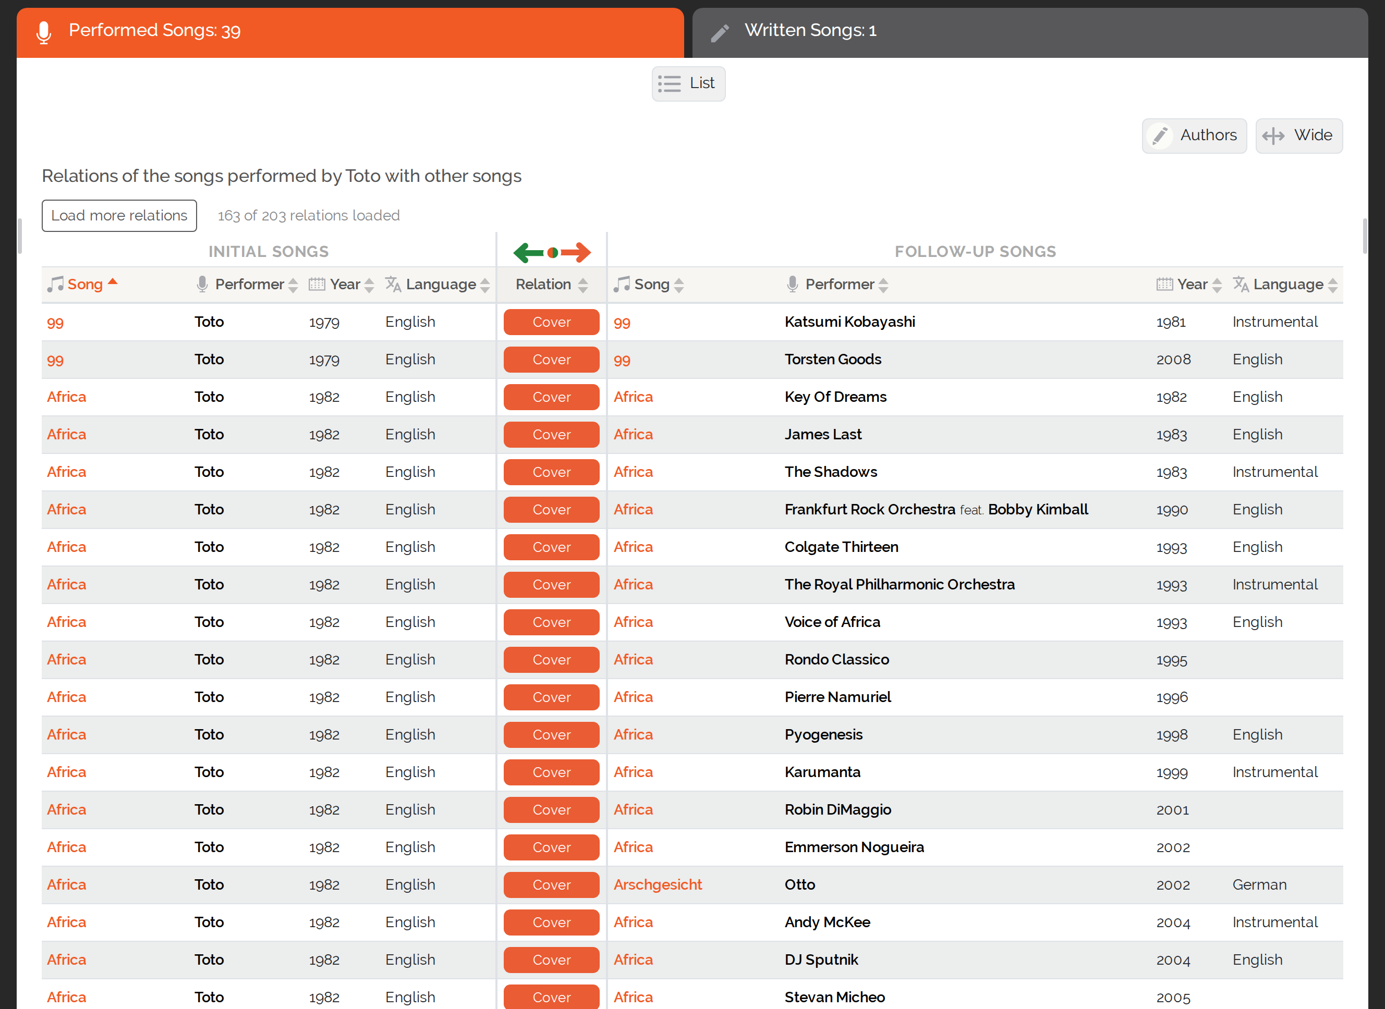The width and height of the screenshot is (1385, 1009).
Task: Open Andy McKee performer link
Action: coord(827,922)
